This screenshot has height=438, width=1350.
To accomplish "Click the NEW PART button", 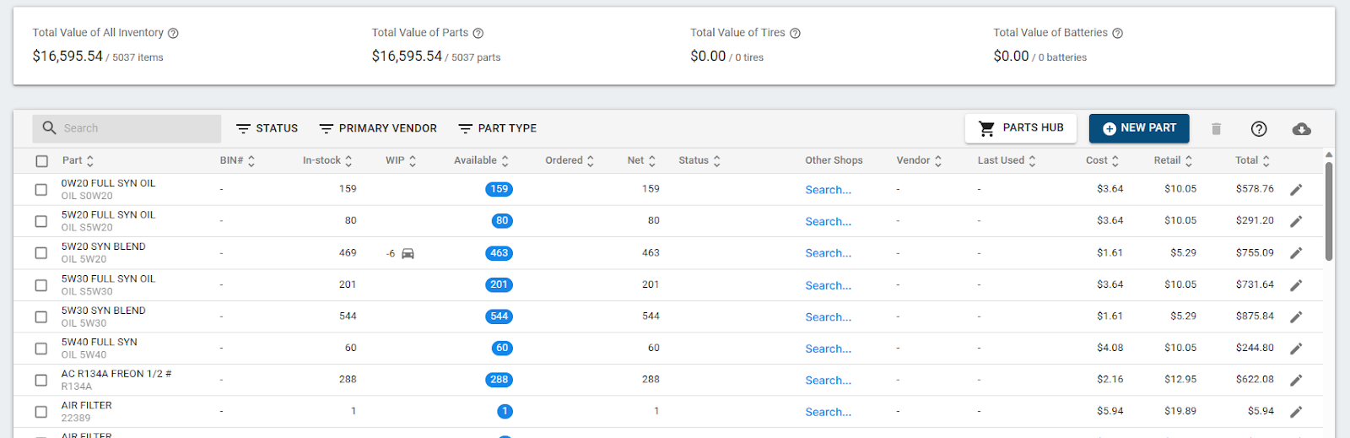I will 1139,128.
